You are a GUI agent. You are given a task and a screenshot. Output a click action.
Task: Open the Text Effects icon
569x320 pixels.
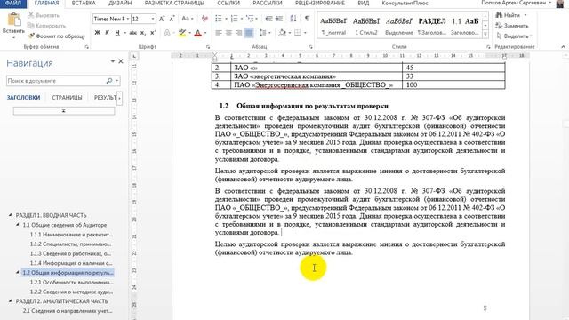(167, 33)
